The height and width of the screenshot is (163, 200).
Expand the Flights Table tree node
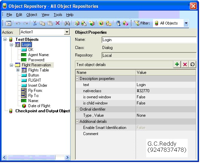point(18,70)
